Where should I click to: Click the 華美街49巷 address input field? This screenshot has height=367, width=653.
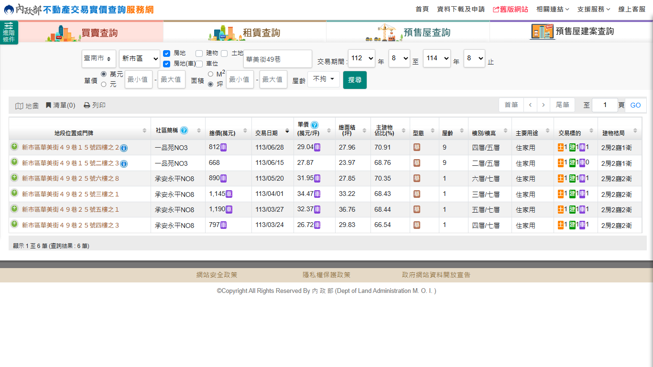tap(277, 59)
